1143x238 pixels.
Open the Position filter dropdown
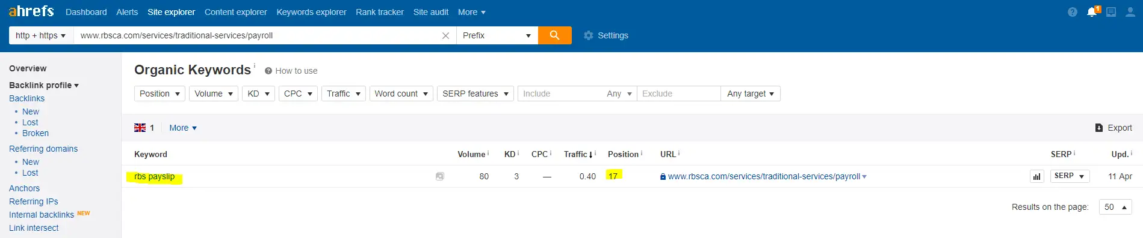[160, 94]
